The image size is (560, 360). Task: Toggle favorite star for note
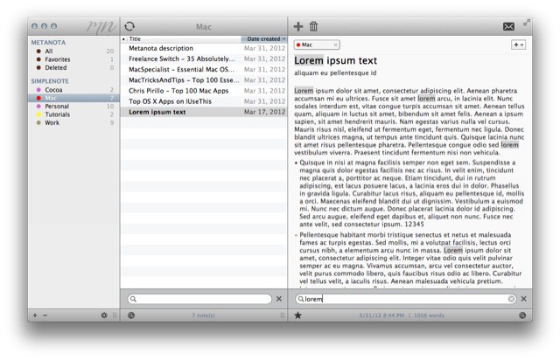297,315
